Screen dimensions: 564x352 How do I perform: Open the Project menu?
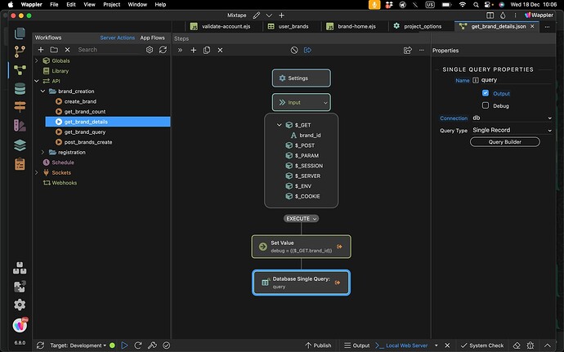coord(111,5)
